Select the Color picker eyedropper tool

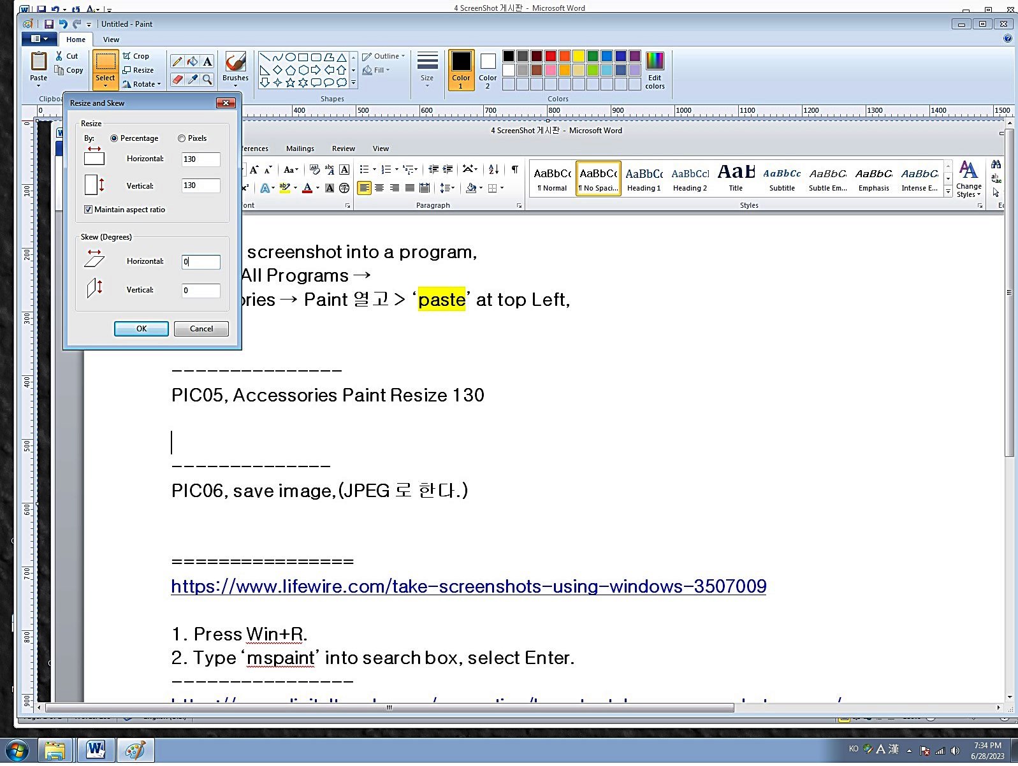[192, 80]
